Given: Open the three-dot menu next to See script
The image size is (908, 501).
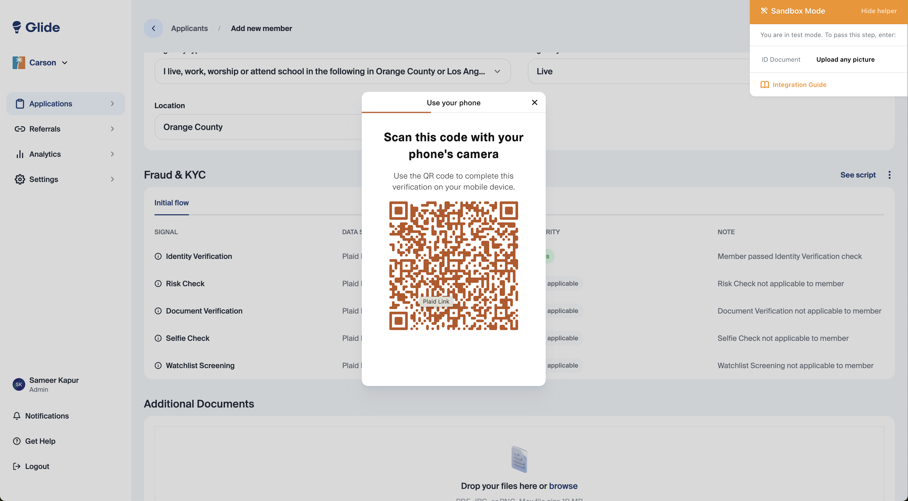Looking at the screenshot, I should (x=889, y=175).
